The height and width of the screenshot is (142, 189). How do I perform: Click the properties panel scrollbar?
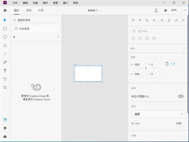(187, 64)
